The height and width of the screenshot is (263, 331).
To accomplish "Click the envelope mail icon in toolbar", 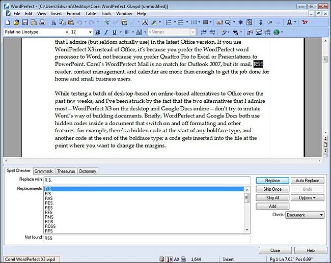I will [x=34, y=22].
